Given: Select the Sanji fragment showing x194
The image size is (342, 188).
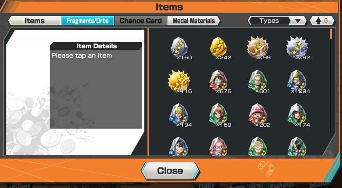Looking at the screenshot, I should tap(179, 114).
